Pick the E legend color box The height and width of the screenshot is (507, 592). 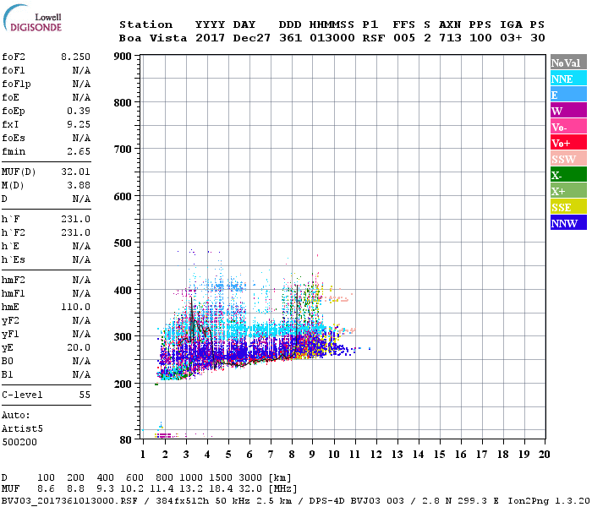[x=568, y=95]
